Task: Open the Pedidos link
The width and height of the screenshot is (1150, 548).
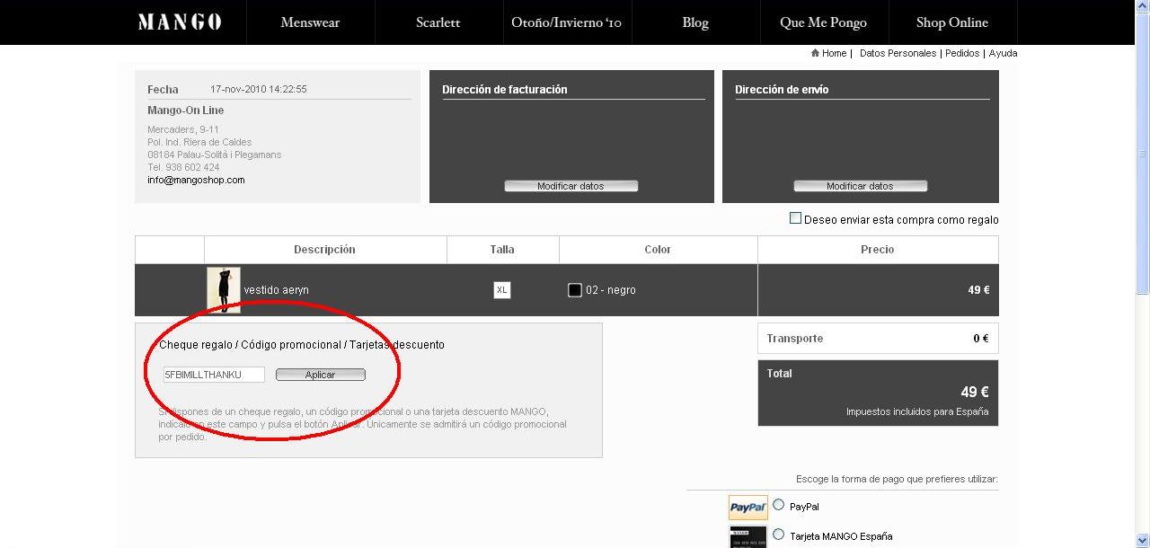Action: [x=962, y=53]
